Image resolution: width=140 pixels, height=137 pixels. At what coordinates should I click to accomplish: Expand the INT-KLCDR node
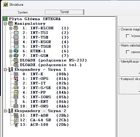pos(11,28)
